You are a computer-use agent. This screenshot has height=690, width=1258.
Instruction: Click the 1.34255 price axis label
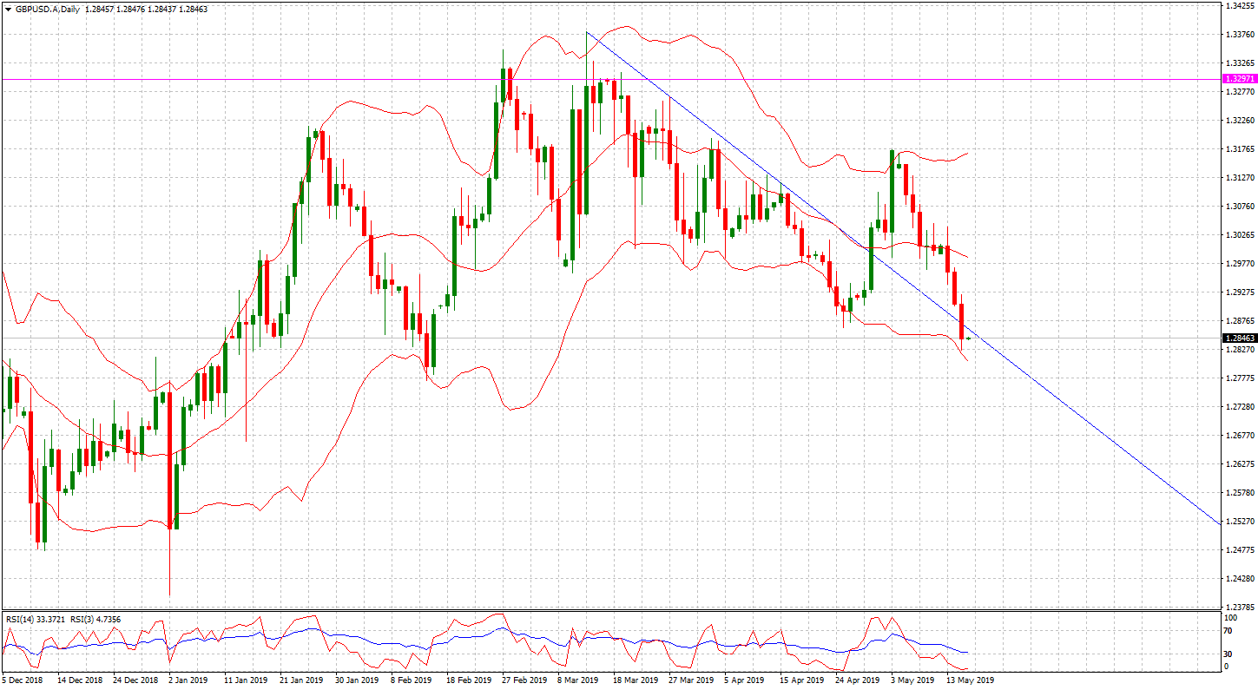pyautogui.click(x=1239, y=6)
